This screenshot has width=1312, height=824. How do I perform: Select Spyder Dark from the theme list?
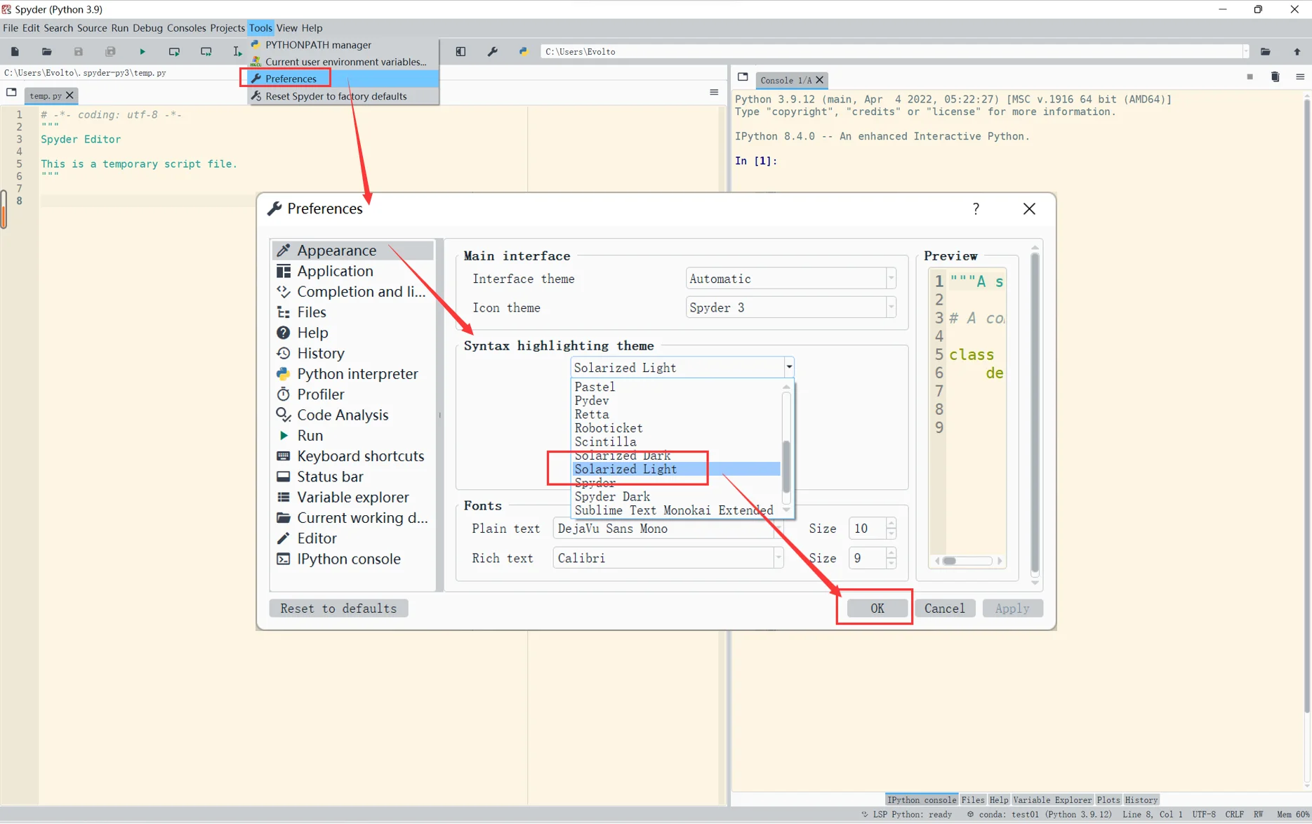tap(612, 496)
